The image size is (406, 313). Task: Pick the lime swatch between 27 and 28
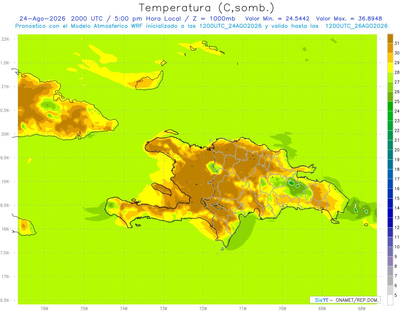(390, 77)
